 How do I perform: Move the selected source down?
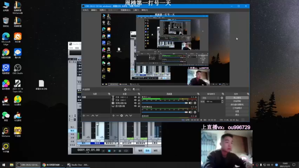pyautogui.click(x=130, y=116)
